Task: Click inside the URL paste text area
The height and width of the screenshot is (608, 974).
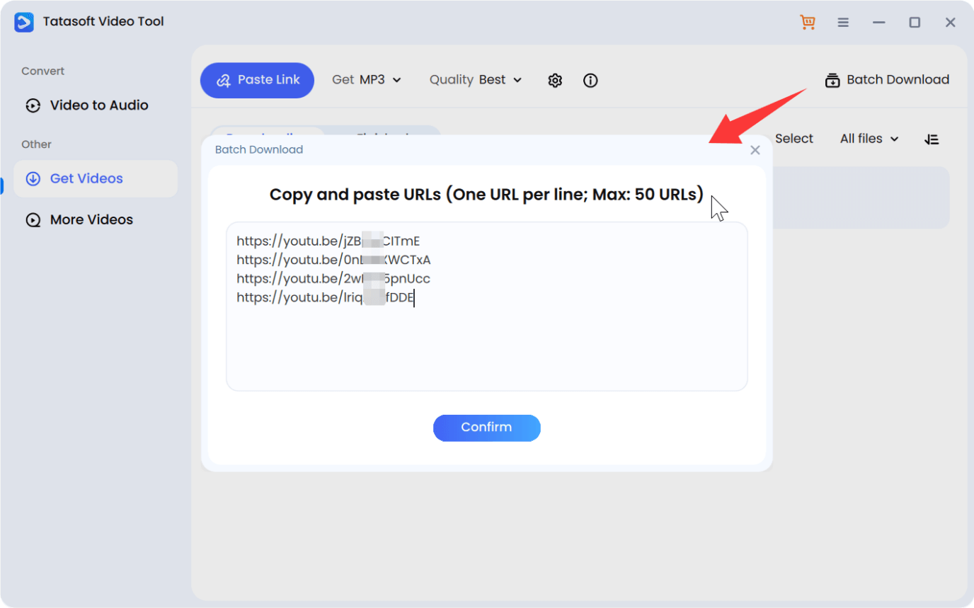Action: (x=486, y=340)
